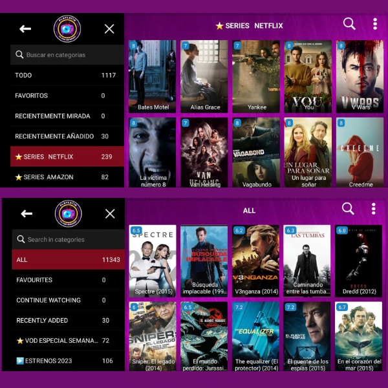This screenshot has height=388, width=388.
Task: Open three-dot menu in SERIES NETFLIX header
Action: [375, 24]
